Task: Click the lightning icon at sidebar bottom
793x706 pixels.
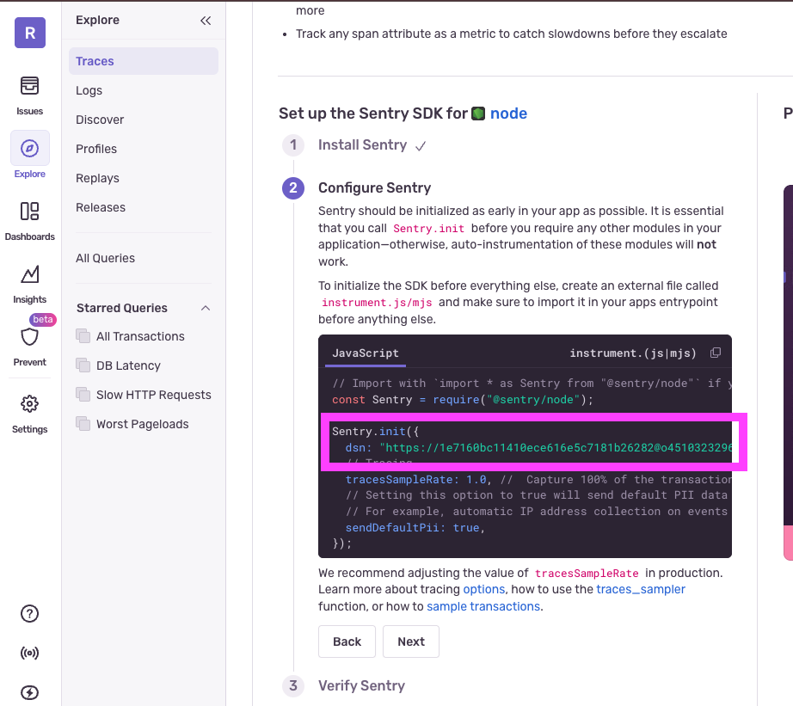Action: coord(29,691)
